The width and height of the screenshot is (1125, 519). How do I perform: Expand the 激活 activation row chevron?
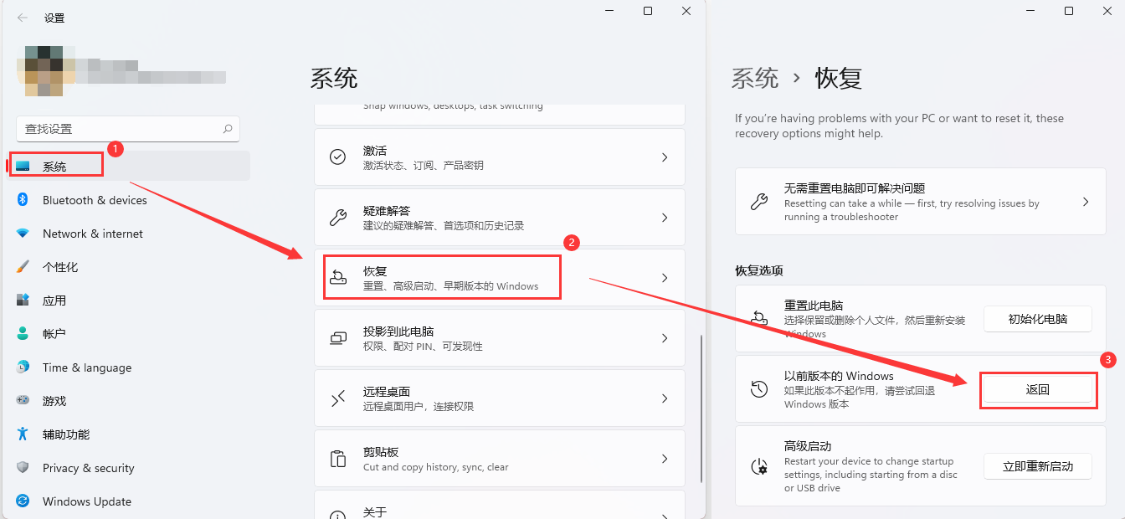coord(665,157)
